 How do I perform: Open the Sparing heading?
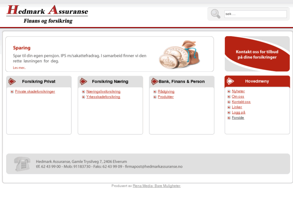(x=22, y=48)
